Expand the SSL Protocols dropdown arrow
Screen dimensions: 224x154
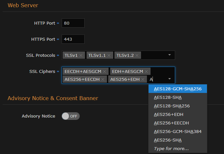[x=170, y=55]
